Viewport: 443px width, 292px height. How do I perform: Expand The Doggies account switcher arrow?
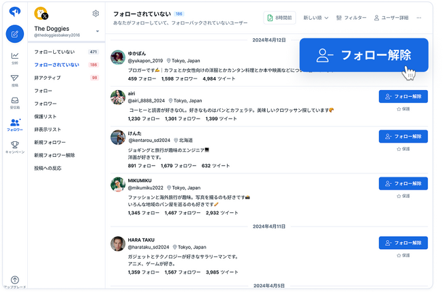(97, 31)
